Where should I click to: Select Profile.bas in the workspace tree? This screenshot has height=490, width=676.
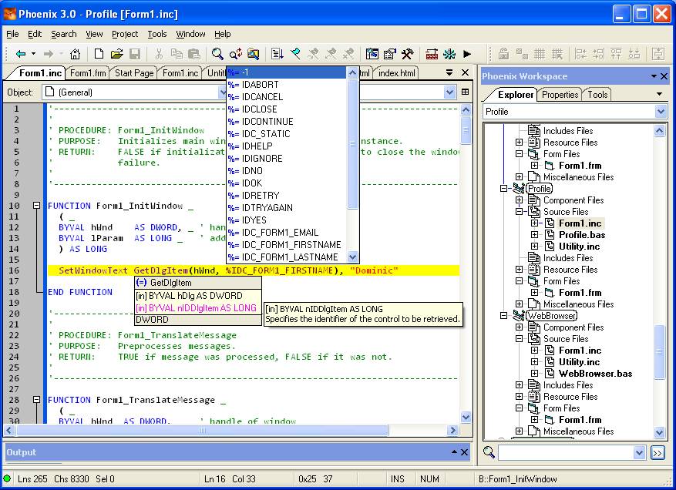tap(582, 235)
